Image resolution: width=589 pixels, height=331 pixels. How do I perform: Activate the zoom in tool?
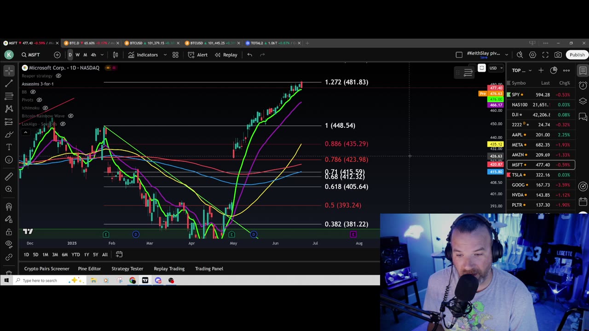pos(9,189)
